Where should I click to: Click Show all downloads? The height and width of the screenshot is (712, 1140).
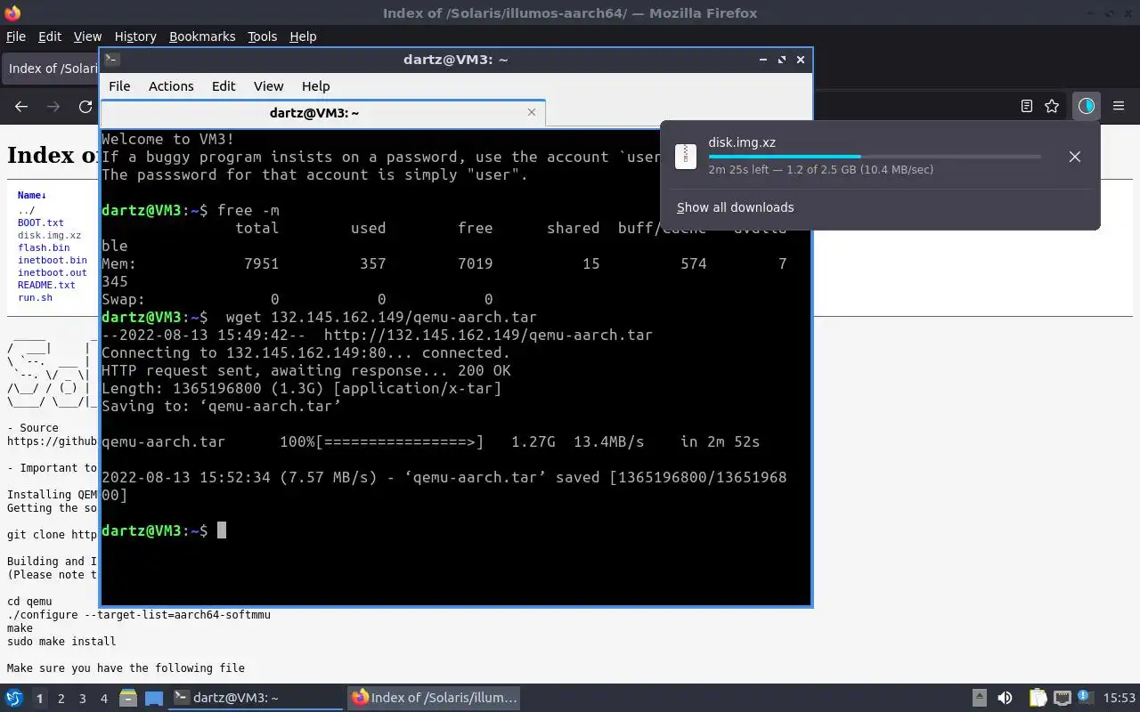click(x=735, y=207)
